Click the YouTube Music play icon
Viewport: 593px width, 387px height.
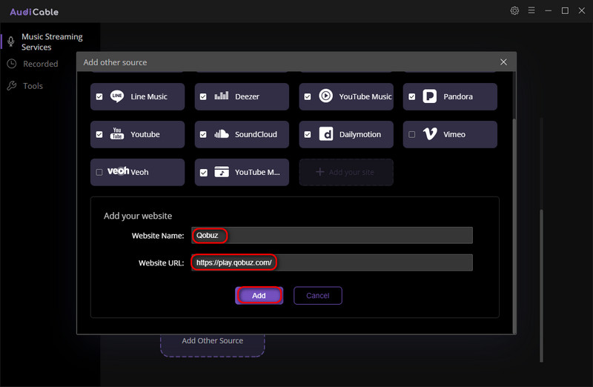click(x=325, y=96)
